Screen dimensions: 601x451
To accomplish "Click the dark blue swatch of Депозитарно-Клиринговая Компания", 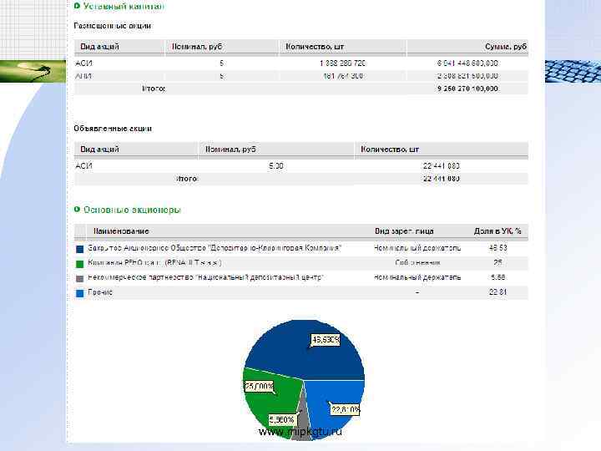I will click(80, 249).
